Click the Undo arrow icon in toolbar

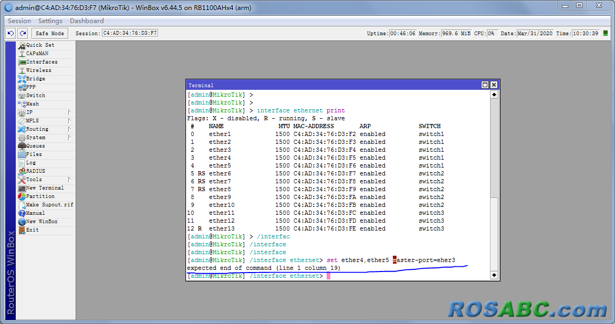point(11,33)
